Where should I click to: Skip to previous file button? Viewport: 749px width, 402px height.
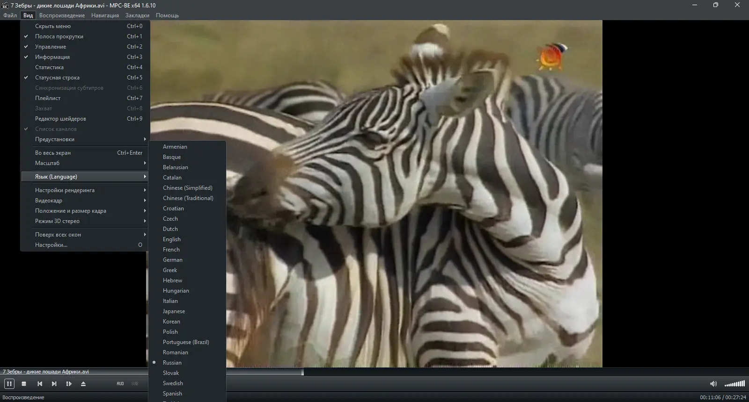point(40,384)
